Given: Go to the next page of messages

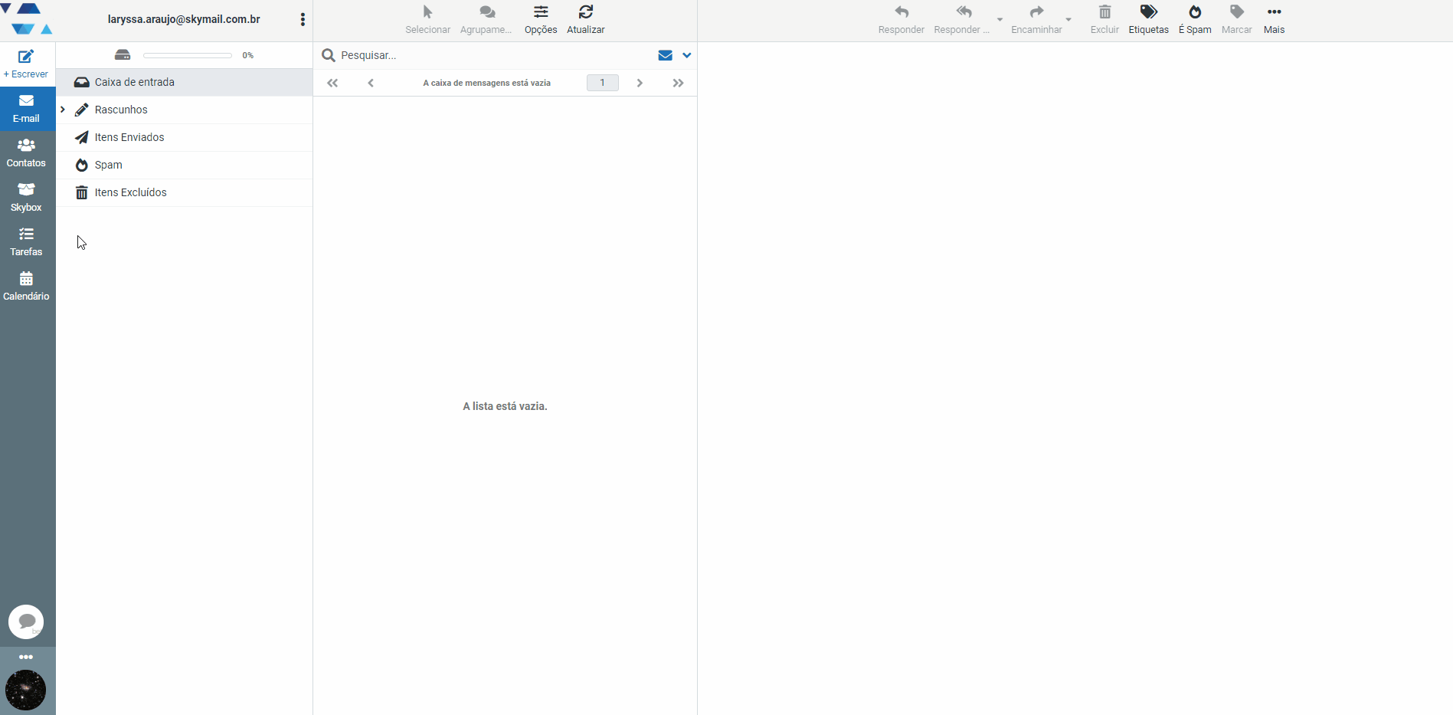Looking at the screenshot, I should click(x=640, y=83).
